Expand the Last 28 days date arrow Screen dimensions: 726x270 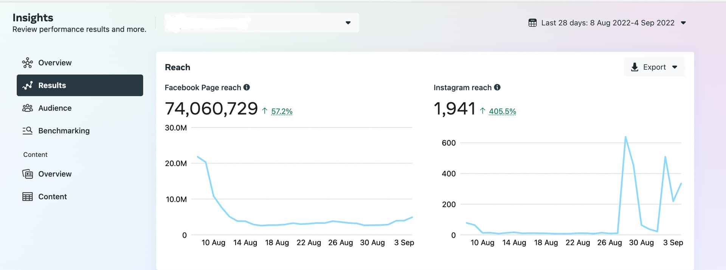pos(683,23)
